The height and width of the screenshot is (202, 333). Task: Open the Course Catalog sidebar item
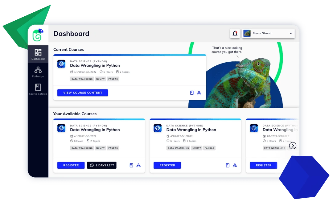click(x=38, y=89)
